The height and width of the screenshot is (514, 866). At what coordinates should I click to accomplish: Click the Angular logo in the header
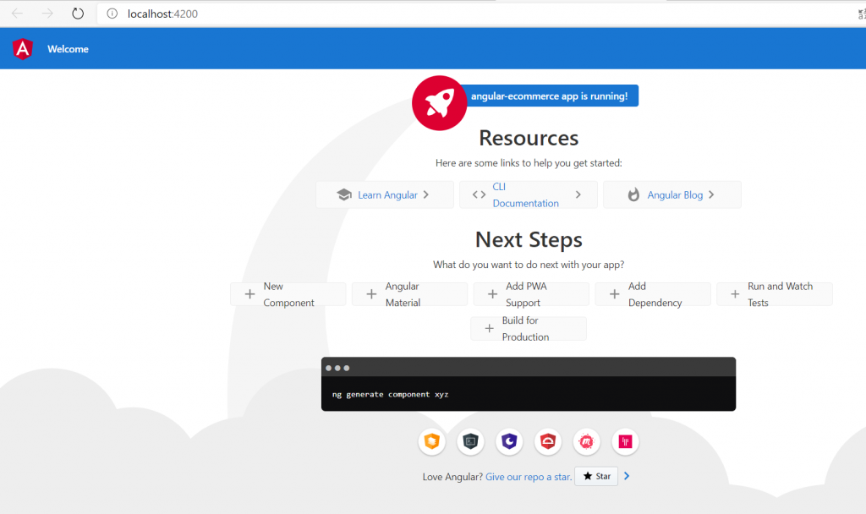coord(23,49)
